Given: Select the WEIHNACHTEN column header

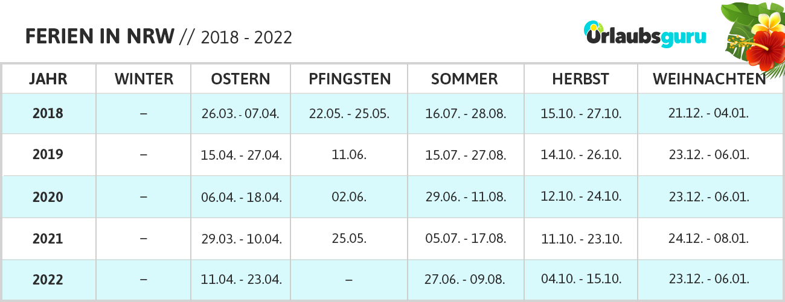Looking at the screenshot, I should [x=709, y=79].
